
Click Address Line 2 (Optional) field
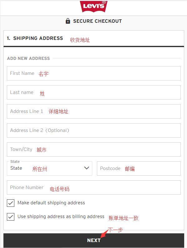pos(94,130)
